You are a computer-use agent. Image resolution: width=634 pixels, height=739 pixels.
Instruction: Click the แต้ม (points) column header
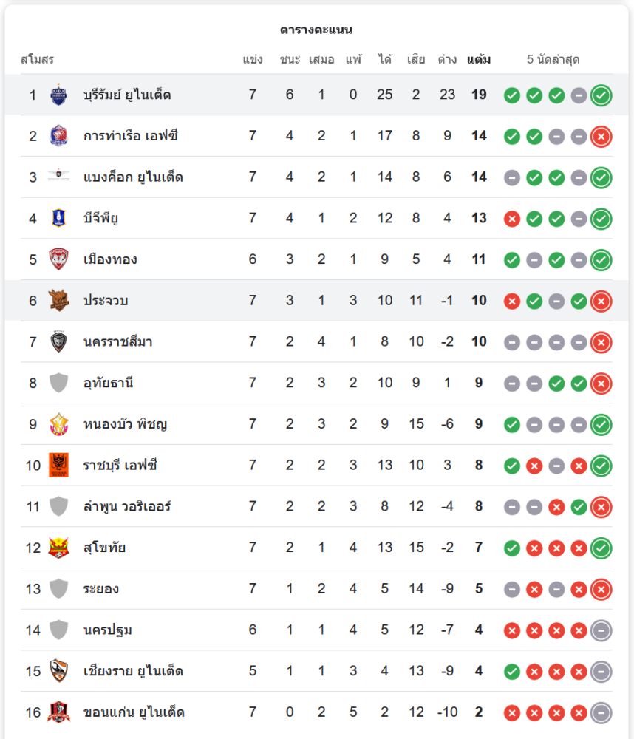pos(479,59)
